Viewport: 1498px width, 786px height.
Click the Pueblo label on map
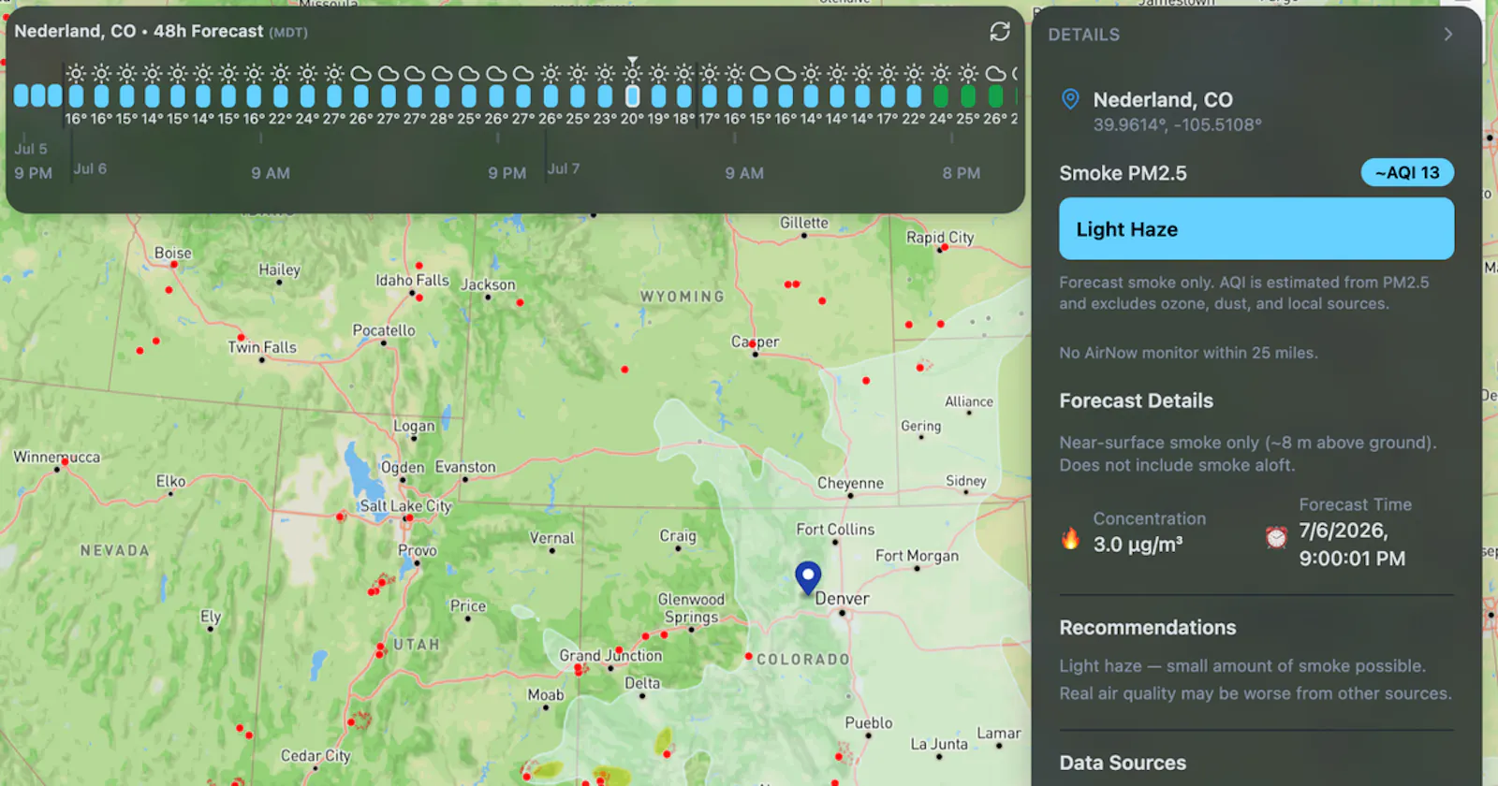pos(869,723)
